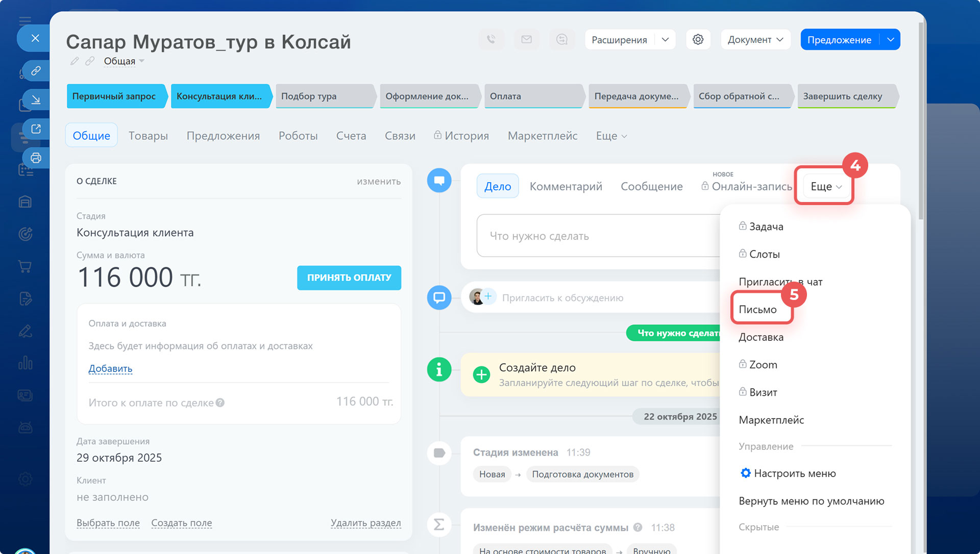Click the pencil edit icon under deal title
Viewport: 980px width, 554px height.
pyautogui.click(x=75, y=61)
